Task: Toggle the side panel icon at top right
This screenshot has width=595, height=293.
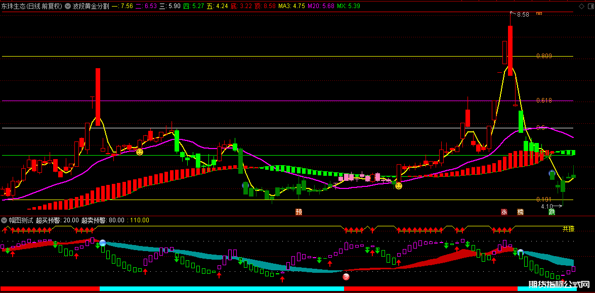Action: click(x=590, y=6)
